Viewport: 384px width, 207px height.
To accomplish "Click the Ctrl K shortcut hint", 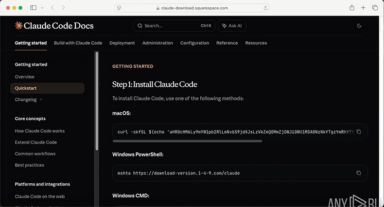I will click(206, 26).
